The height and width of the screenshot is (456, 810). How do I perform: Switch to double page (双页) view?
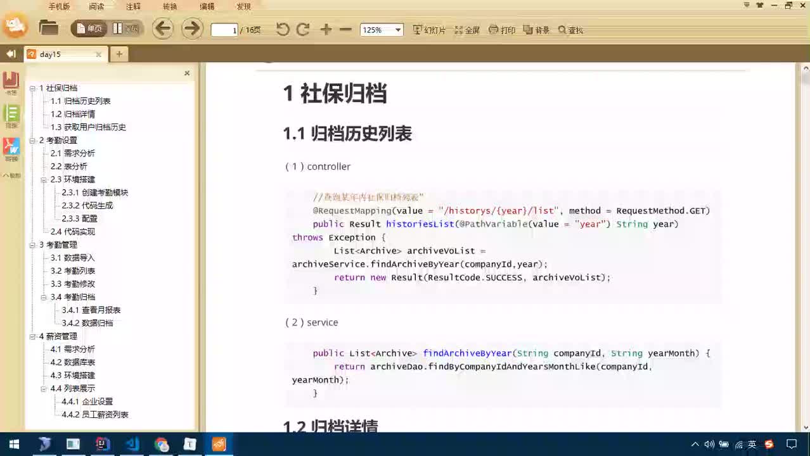125,28
